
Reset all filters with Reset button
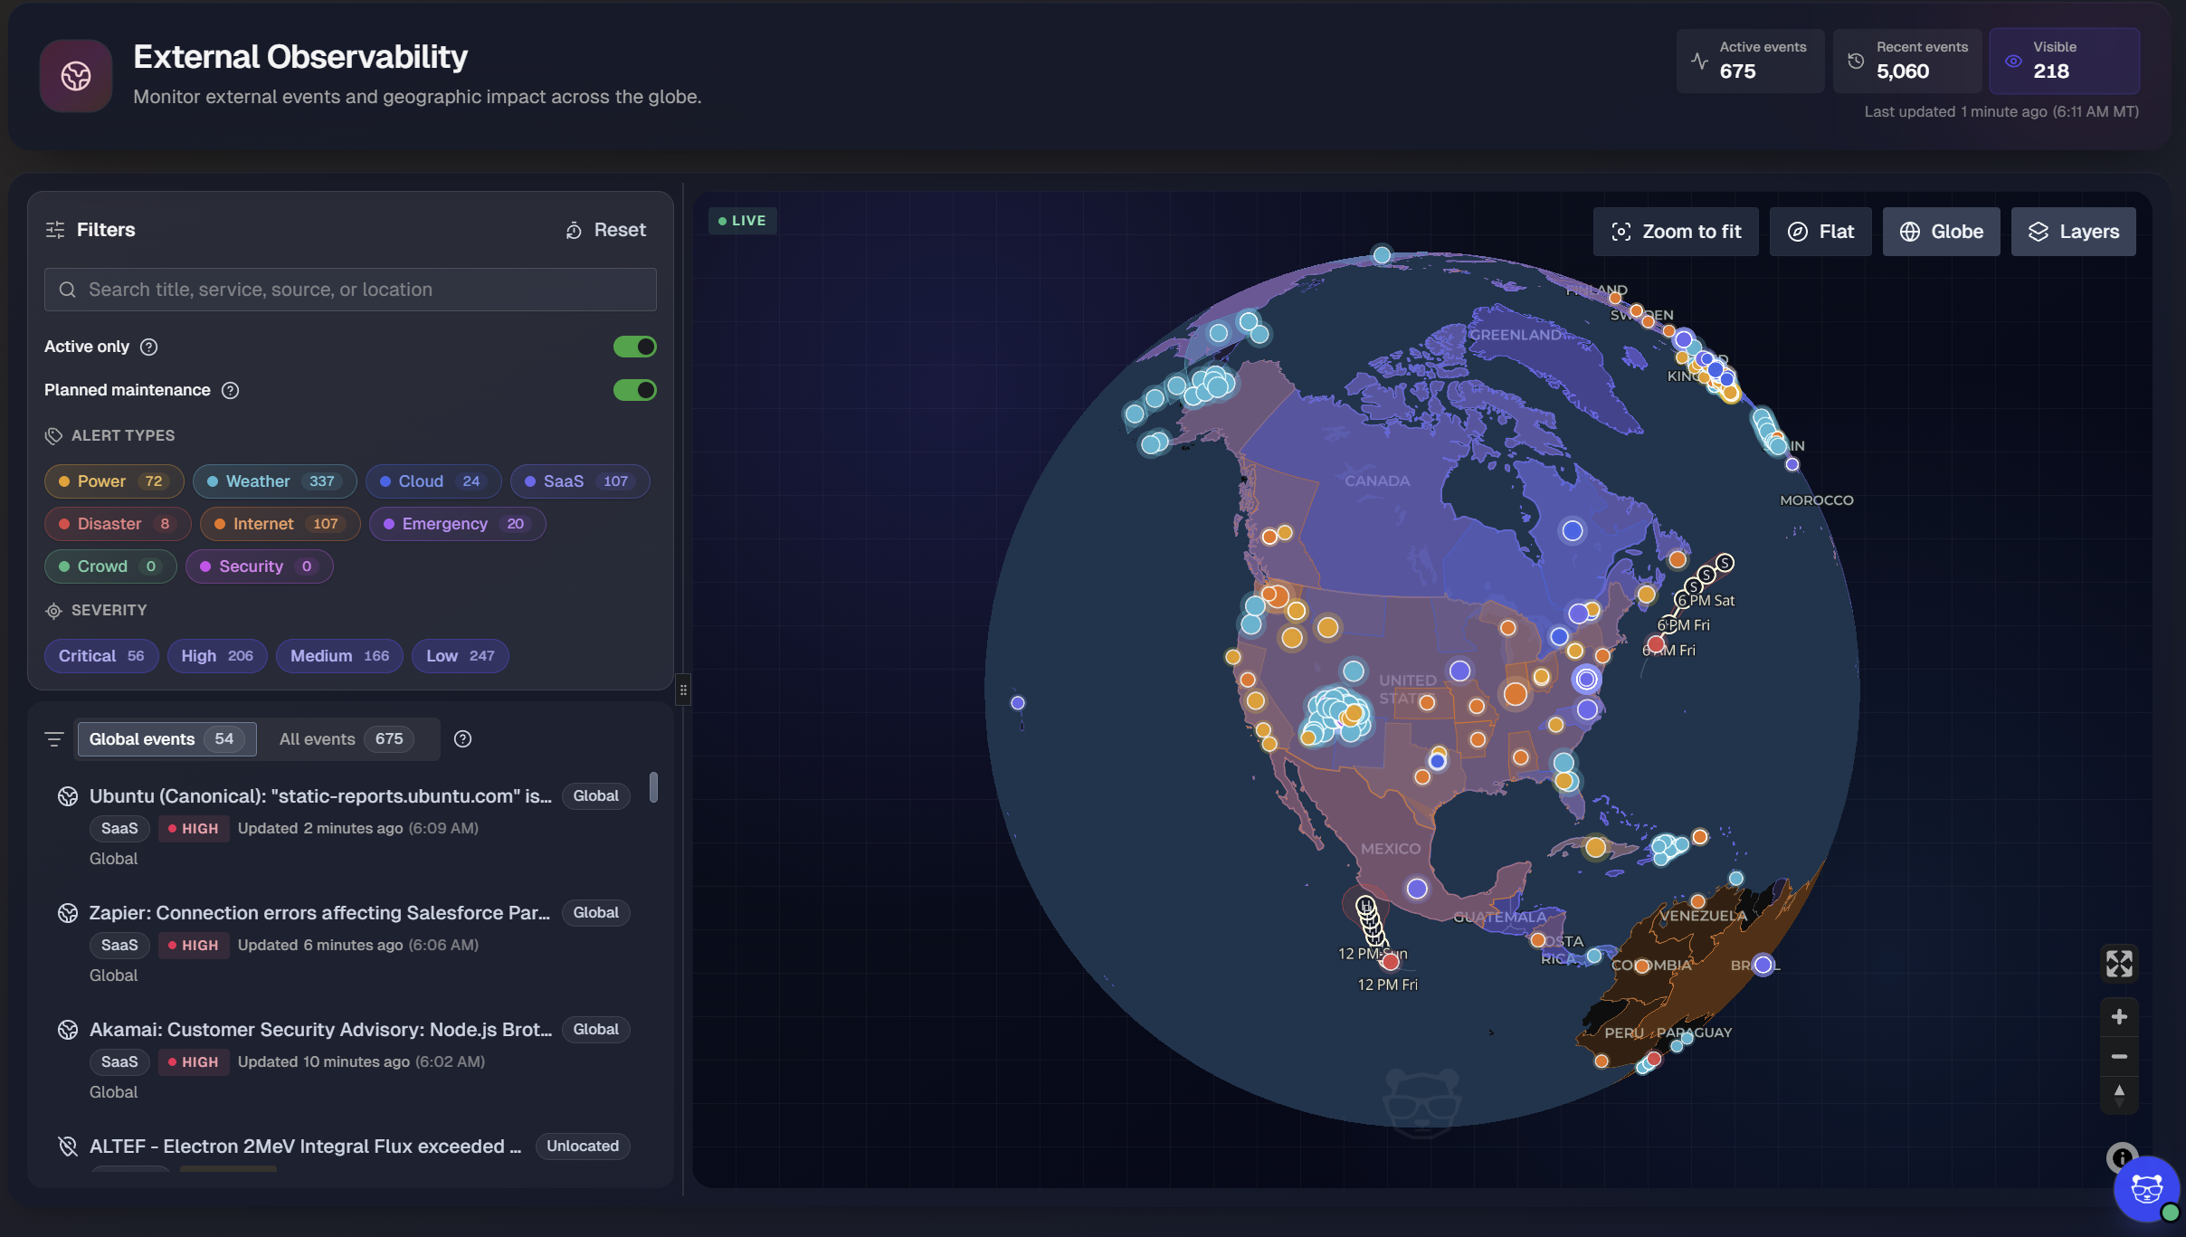(x=605, y=230)
